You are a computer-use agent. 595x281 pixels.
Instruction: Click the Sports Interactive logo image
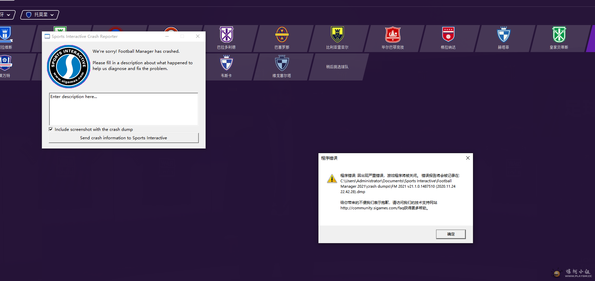[69, 67]
